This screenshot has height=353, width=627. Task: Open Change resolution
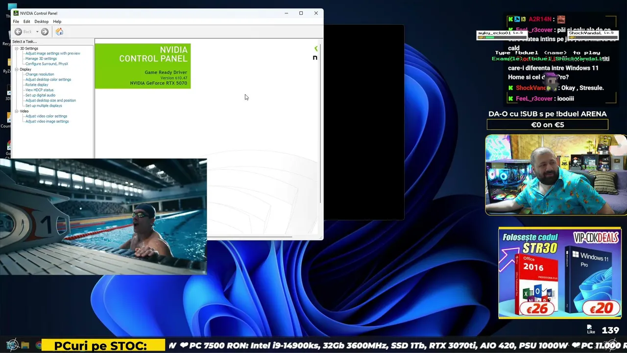point(40,75)
